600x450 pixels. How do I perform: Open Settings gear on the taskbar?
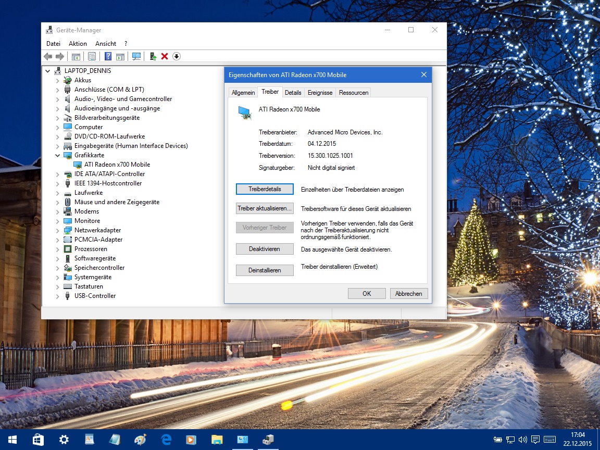tap(64, 440)
